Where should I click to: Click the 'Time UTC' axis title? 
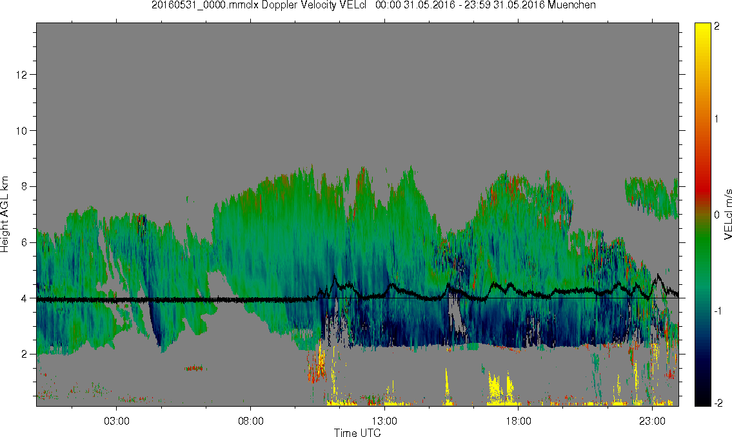pyautogui.click(x=357, y=432)
